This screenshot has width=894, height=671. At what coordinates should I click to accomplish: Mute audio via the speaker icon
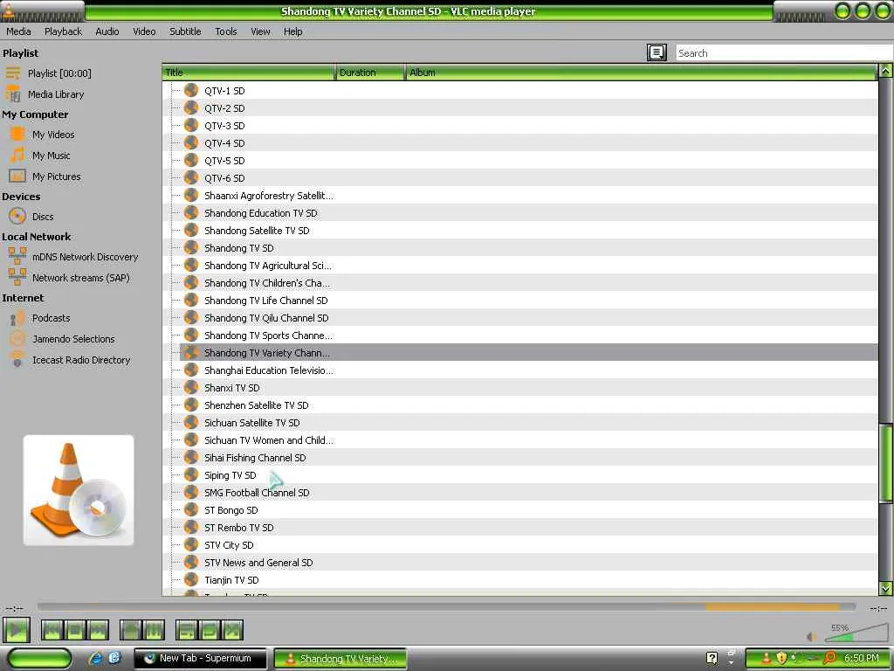tap(811, 636)
